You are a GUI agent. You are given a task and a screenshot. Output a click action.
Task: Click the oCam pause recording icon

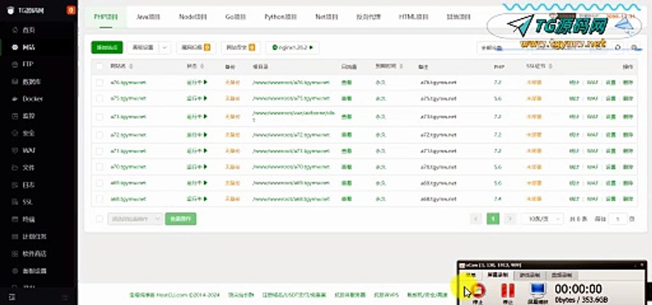(508, 291)
